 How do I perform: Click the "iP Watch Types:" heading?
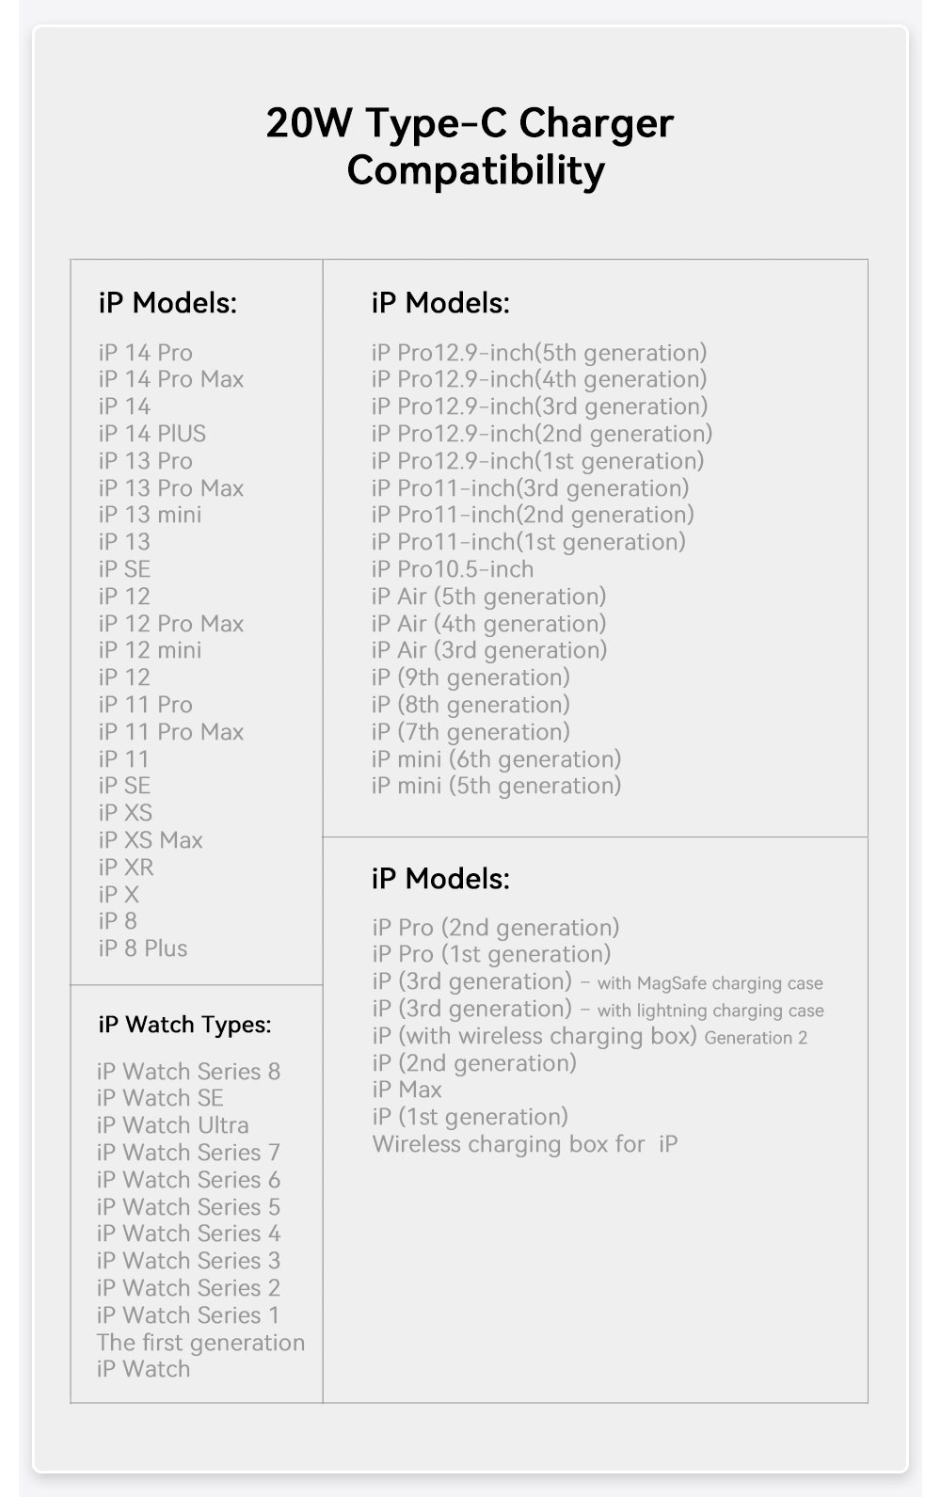(x=184, y=1025)
